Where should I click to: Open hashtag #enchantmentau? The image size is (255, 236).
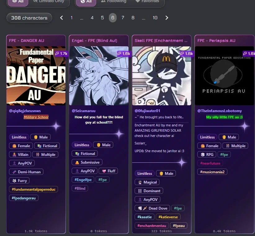152,225
